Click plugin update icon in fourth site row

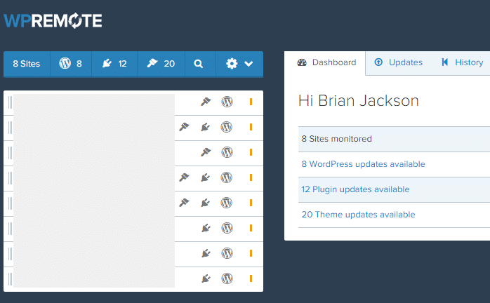tap(205, 177)
